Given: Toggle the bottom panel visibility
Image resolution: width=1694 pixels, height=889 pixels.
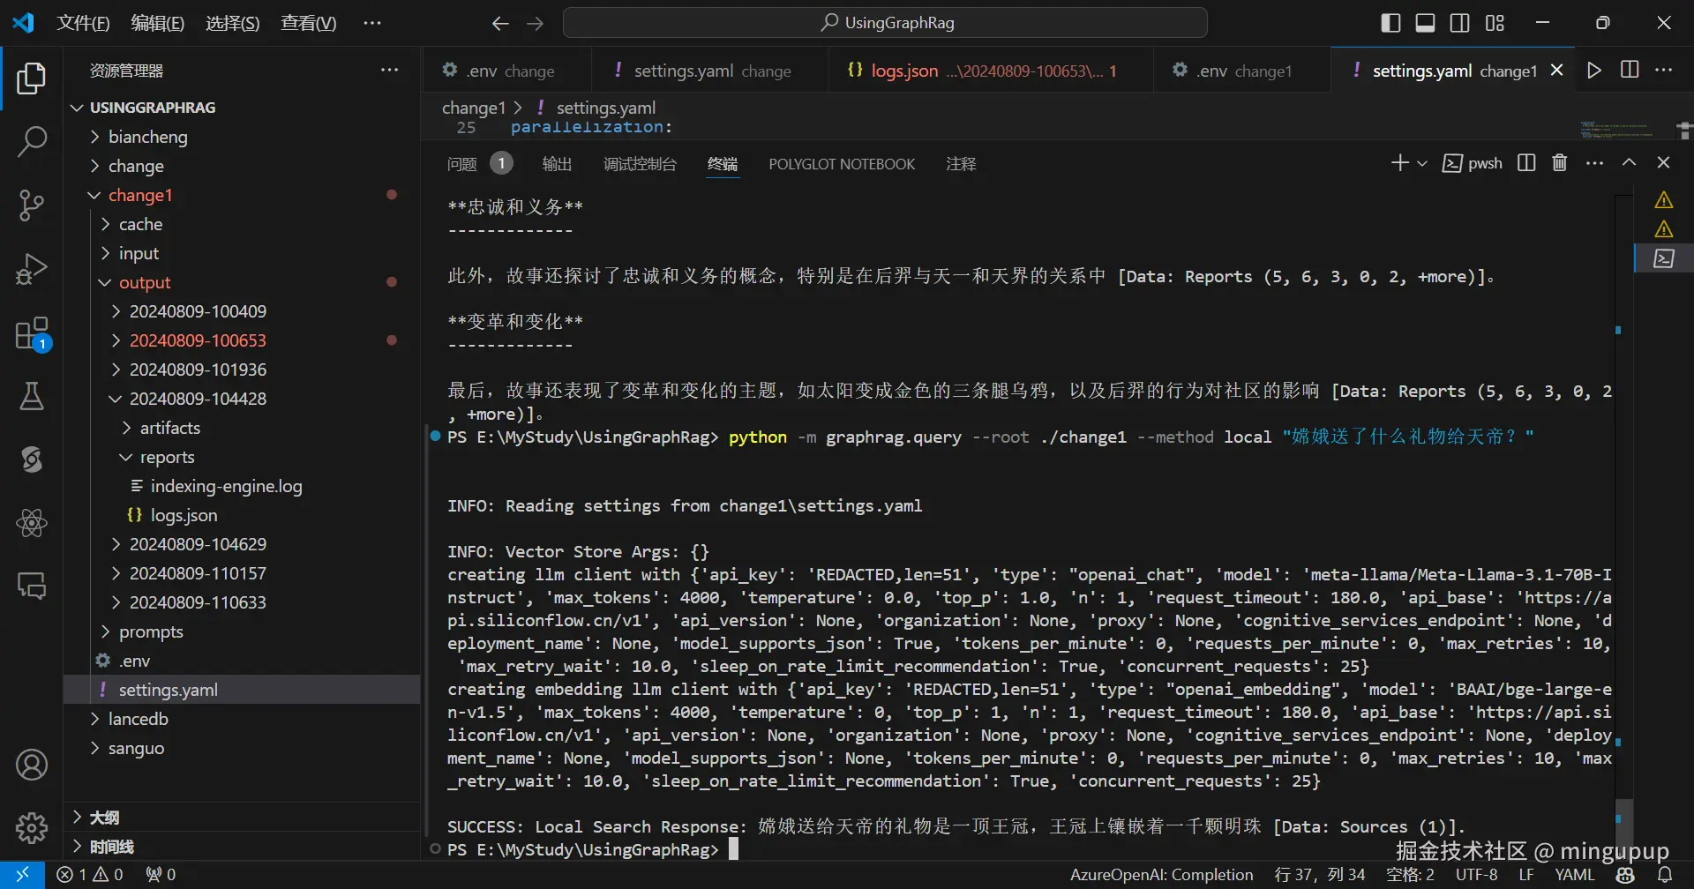Looking at the screenshot, I should point(1424,22).
